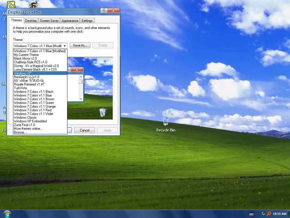This screenshot has width=290, height=218.
Task: Select Black Mesa v2.0 theme
Action: (x=40, y=58)
